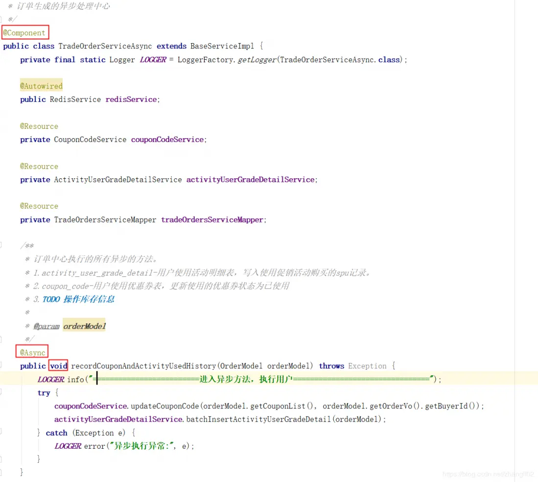Viewport: 538px width, 482px height.
Task: Click the throws keyword
Action: [x=331, y=366]
